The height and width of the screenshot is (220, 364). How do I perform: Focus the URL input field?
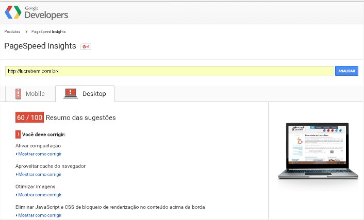point(170,71)
